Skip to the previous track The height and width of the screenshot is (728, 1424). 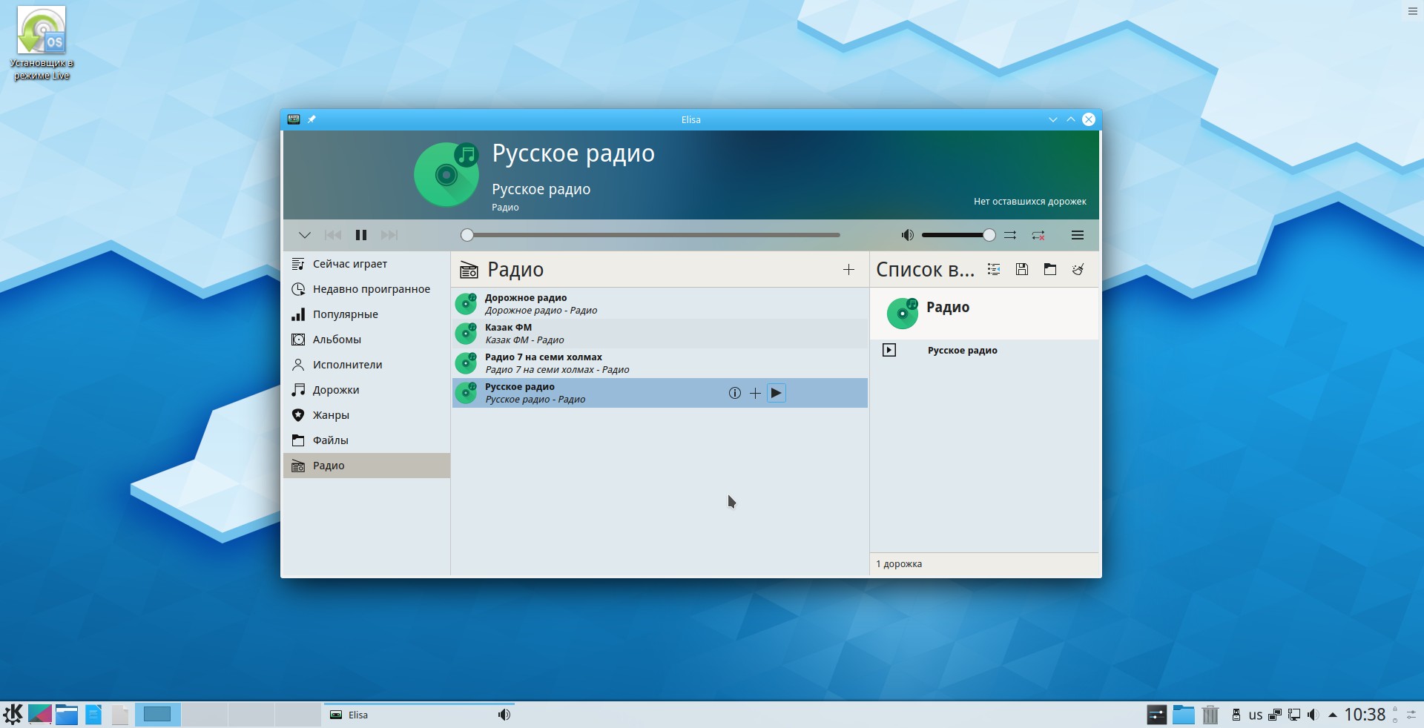point(333,235)
